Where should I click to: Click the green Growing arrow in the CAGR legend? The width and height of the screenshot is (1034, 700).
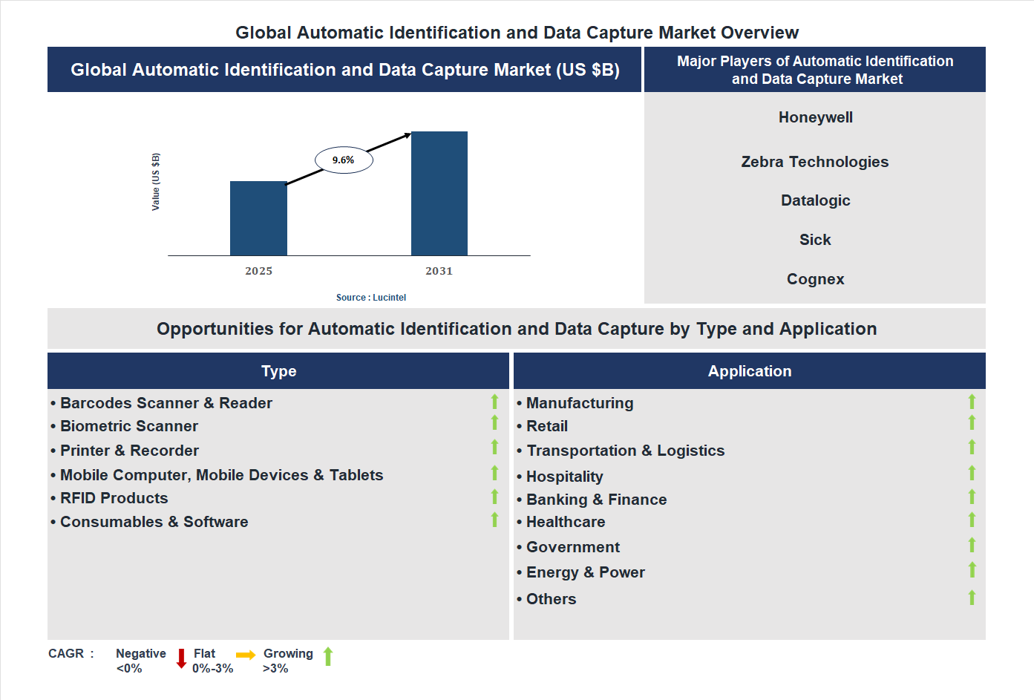point(329,658)
